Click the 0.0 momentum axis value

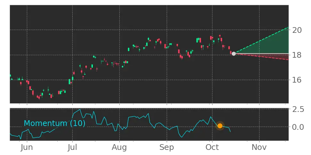coord(298,127)
